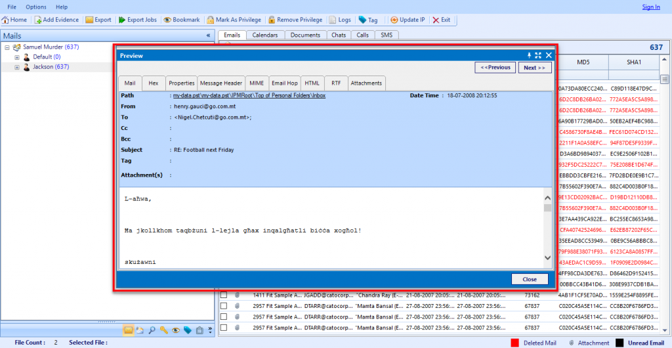This screenshot has width=672, height=348.
Task: Select the Emails tab
Action: pyautogui.click(x=232, y=35)
